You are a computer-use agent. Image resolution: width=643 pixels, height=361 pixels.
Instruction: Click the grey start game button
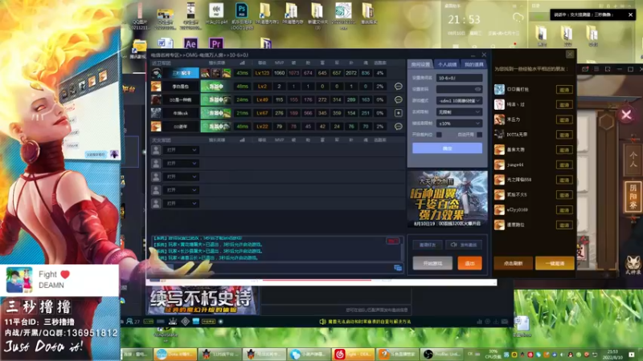432,263
